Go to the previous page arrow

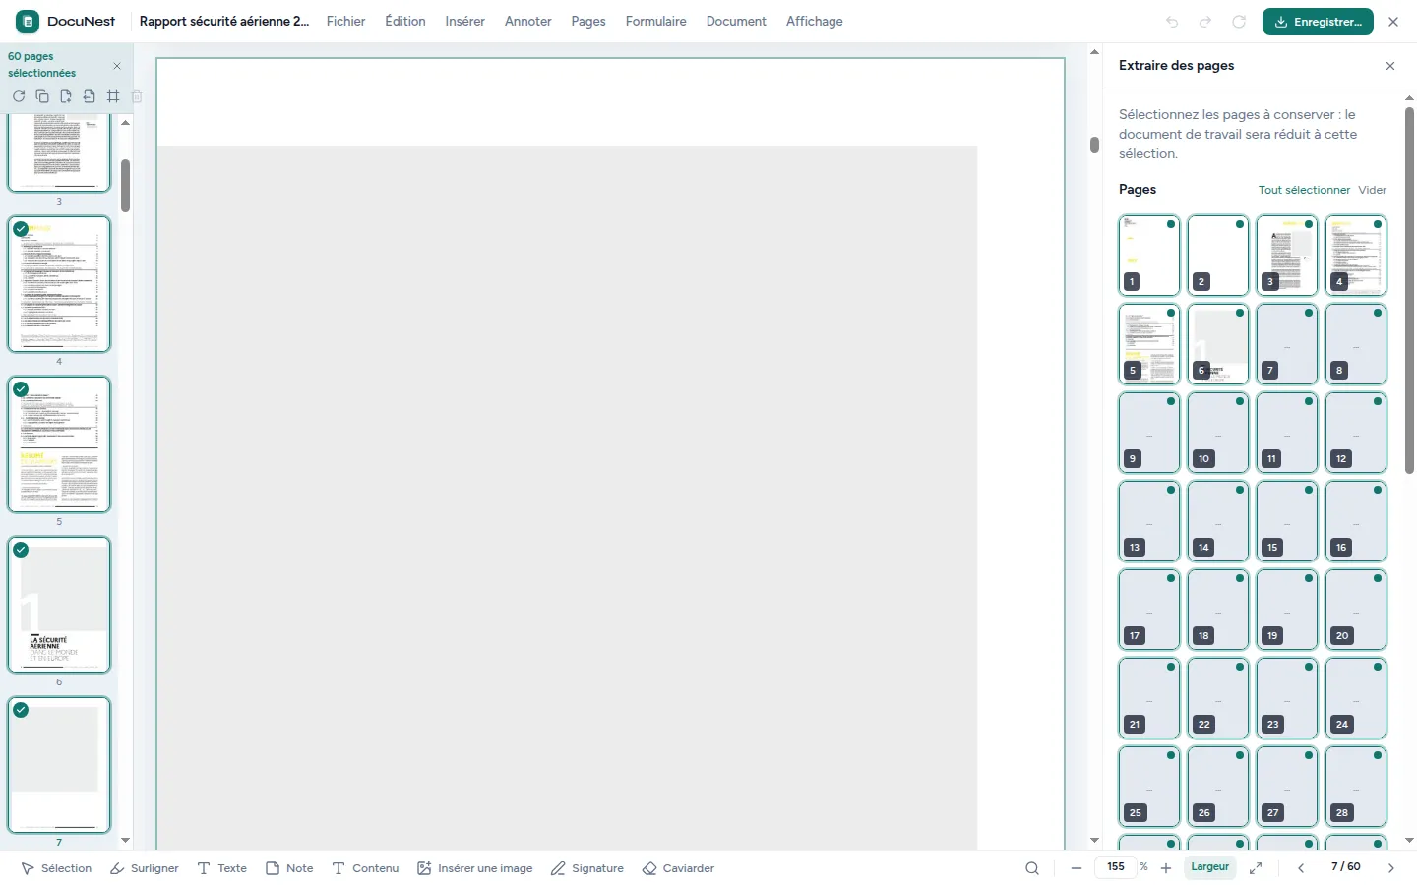1301,868
